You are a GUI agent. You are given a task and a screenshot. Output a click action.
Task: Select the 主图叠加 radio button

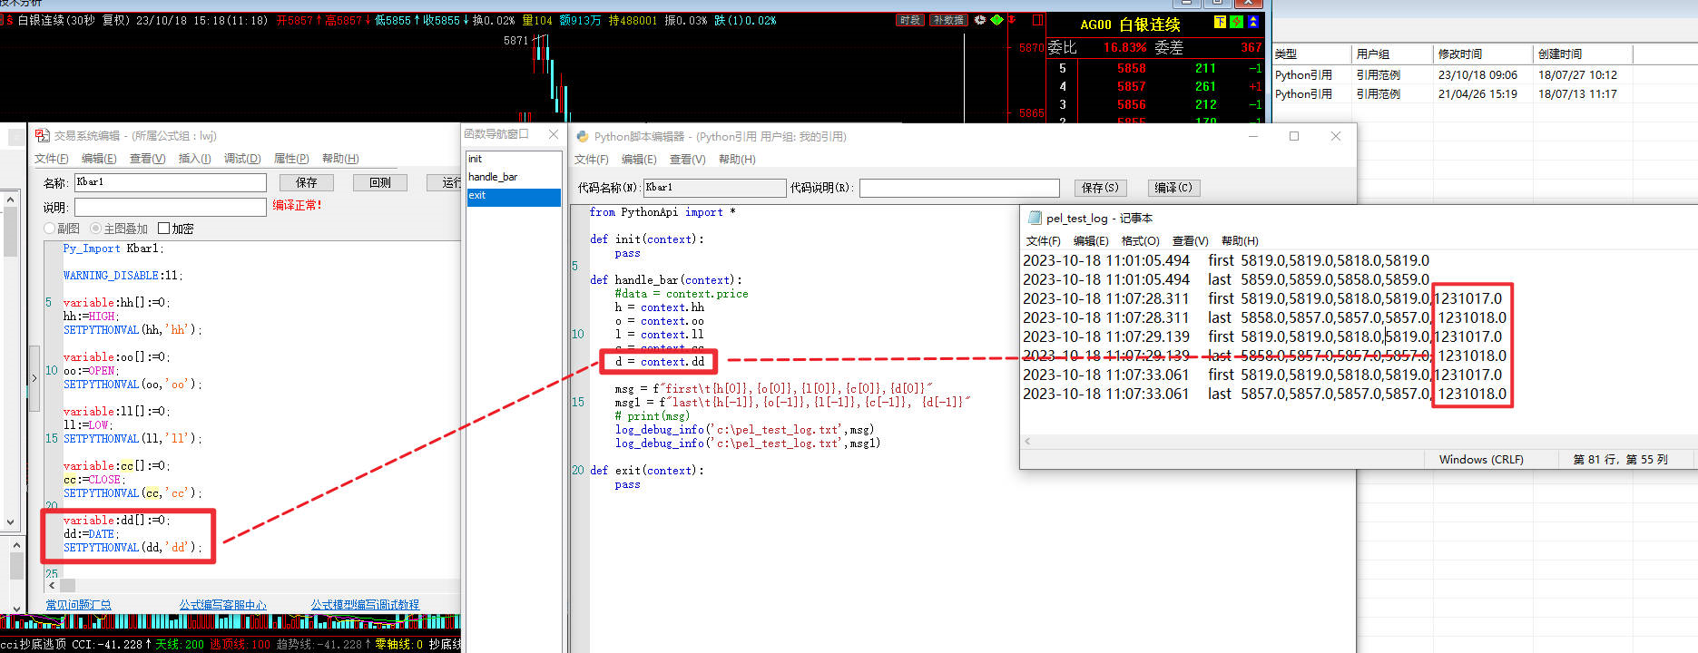click(95, 229)
